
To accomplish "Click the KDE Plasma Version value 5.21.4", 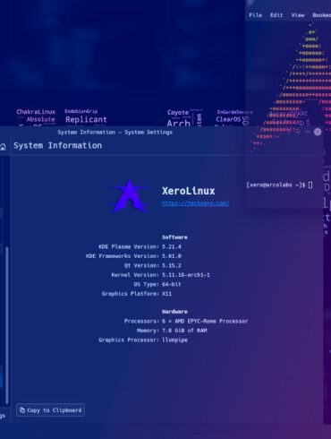I will 172,246.
